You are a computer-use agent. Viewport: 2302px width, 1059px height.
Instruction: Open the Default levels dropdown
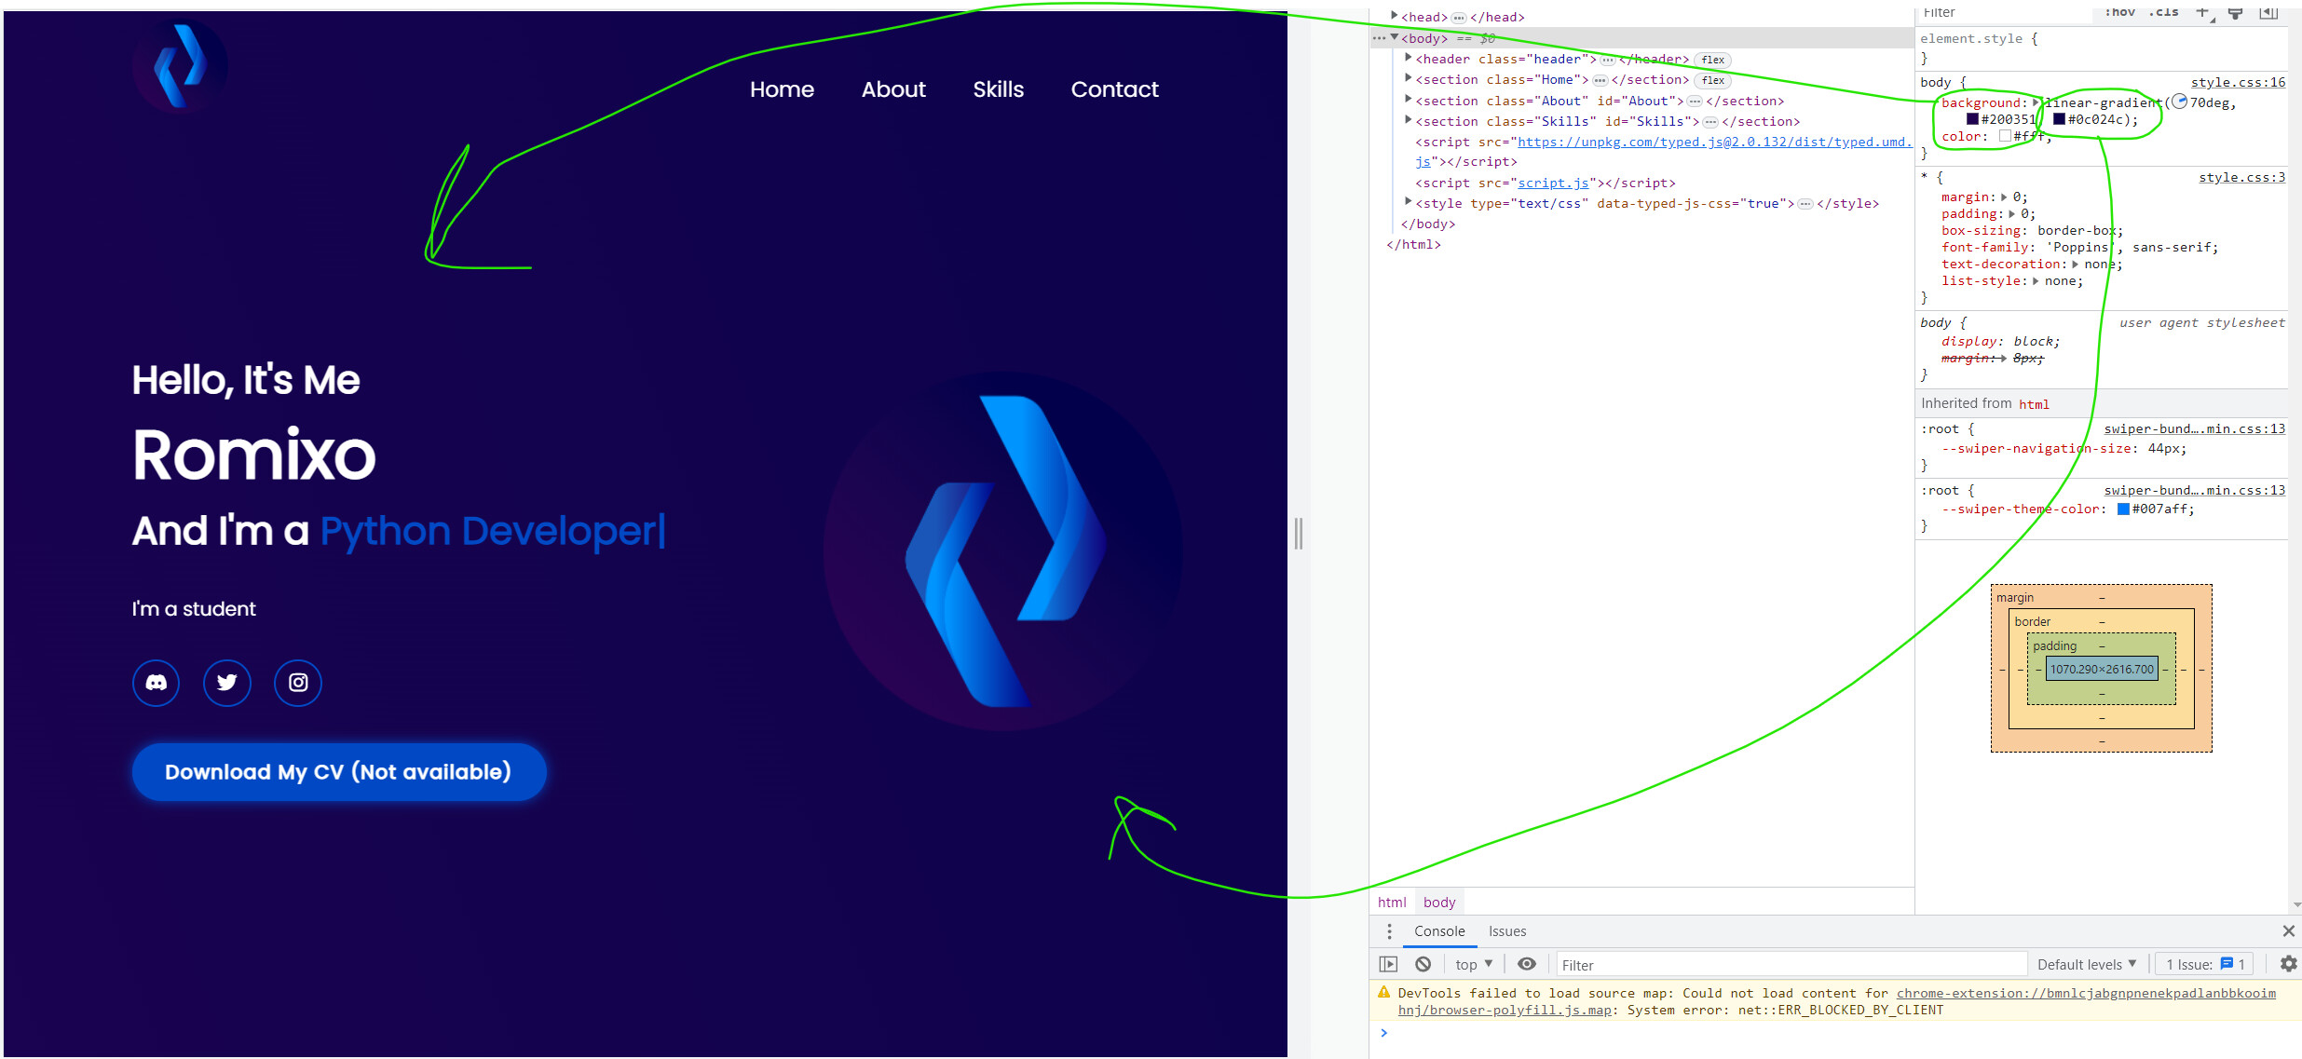(2087, 964)
